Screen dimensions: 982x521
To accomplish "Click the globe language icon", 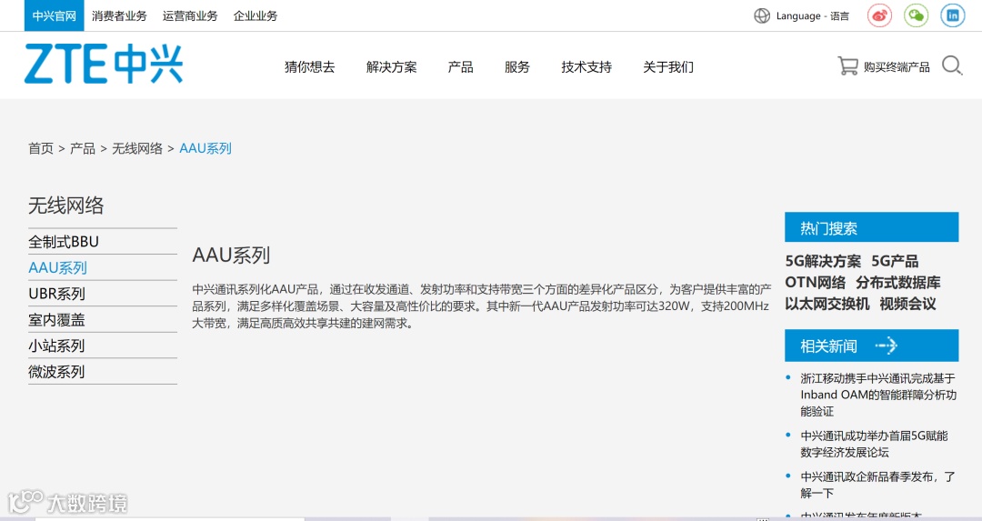I will point(762,15).
